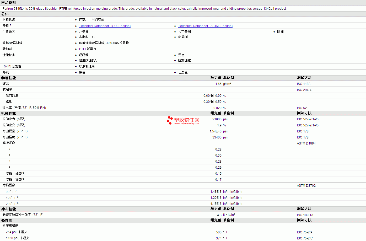Click the "非洲和中东" region entry
The height and width of the screenshot is (241, 366).
(x=87, y=37)
